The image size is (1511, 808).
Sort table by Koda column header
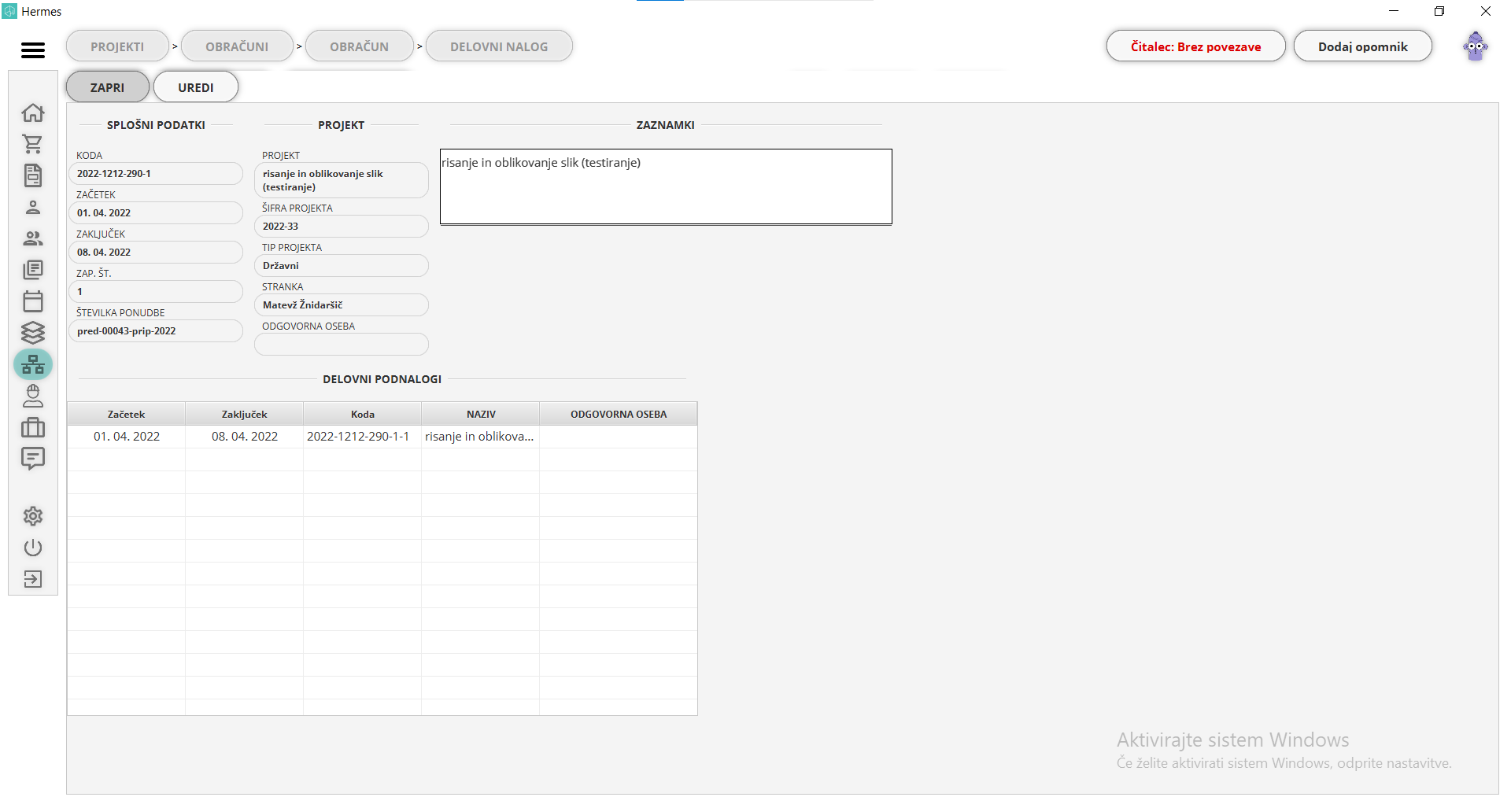pos(363,414)
